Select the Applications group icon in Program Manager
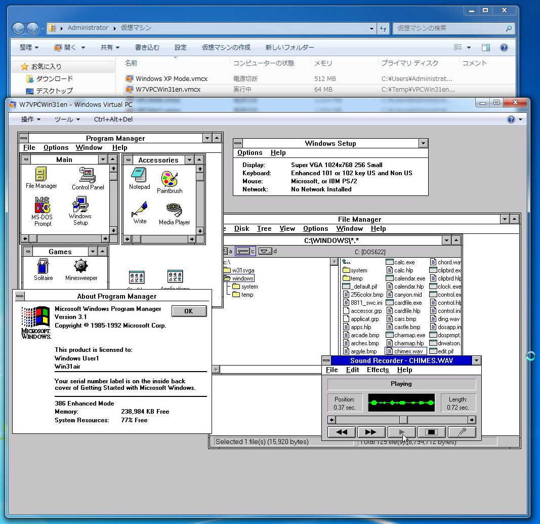 point(175,279)
